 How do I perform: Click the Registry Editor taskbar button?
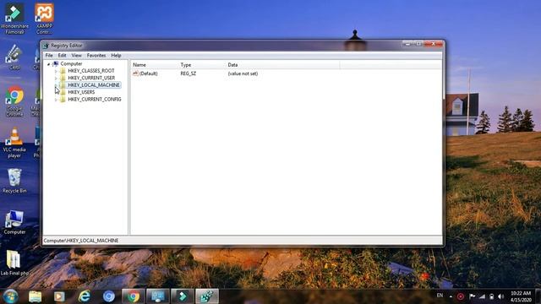click(x=207, y=296)
